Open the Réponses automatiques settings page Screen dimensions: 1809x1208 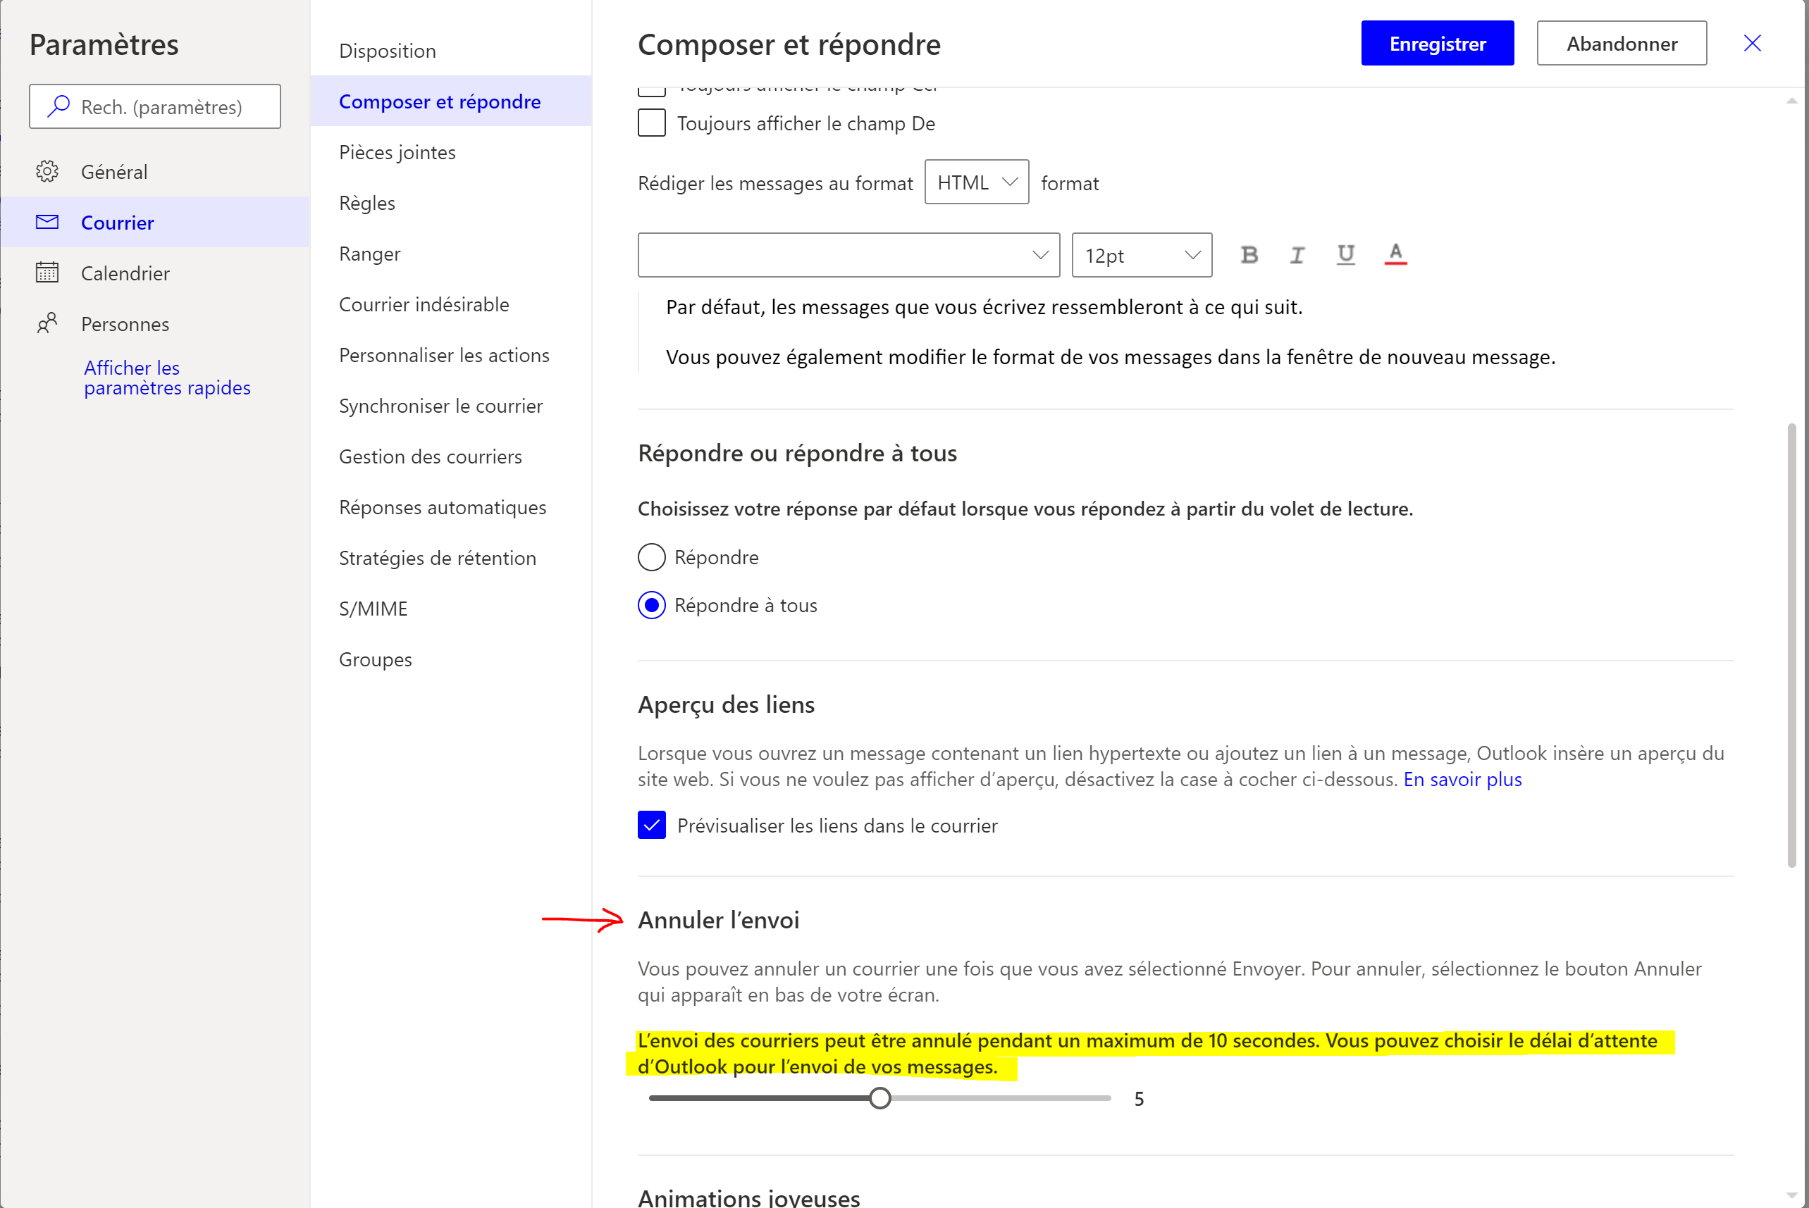click(x=443, y=507)
